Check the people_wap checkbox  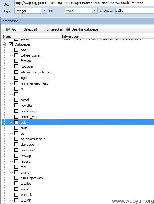tap(16, 117)
